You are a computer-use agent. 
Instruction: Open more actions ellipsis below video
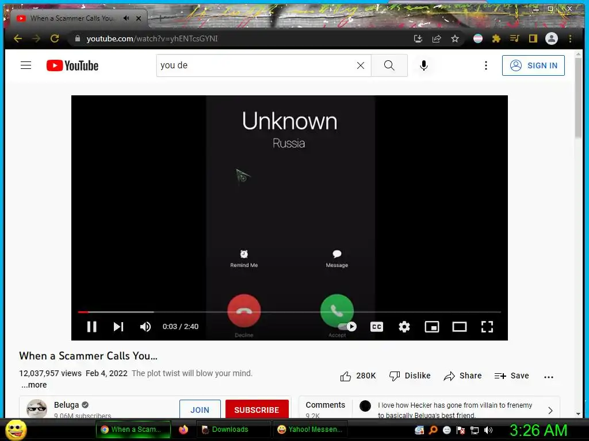click(549, 377)
